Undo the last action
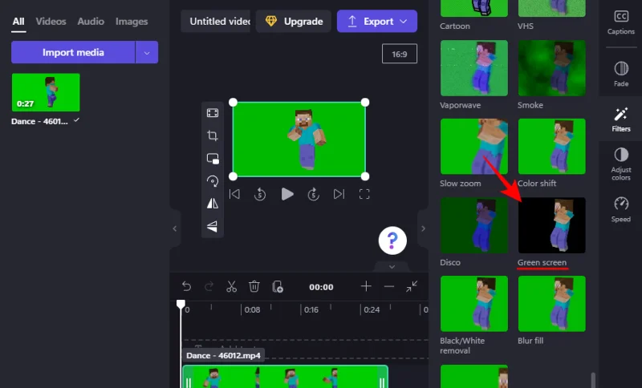The height and width of the screenshot is (388, 642). pos(186,287)
